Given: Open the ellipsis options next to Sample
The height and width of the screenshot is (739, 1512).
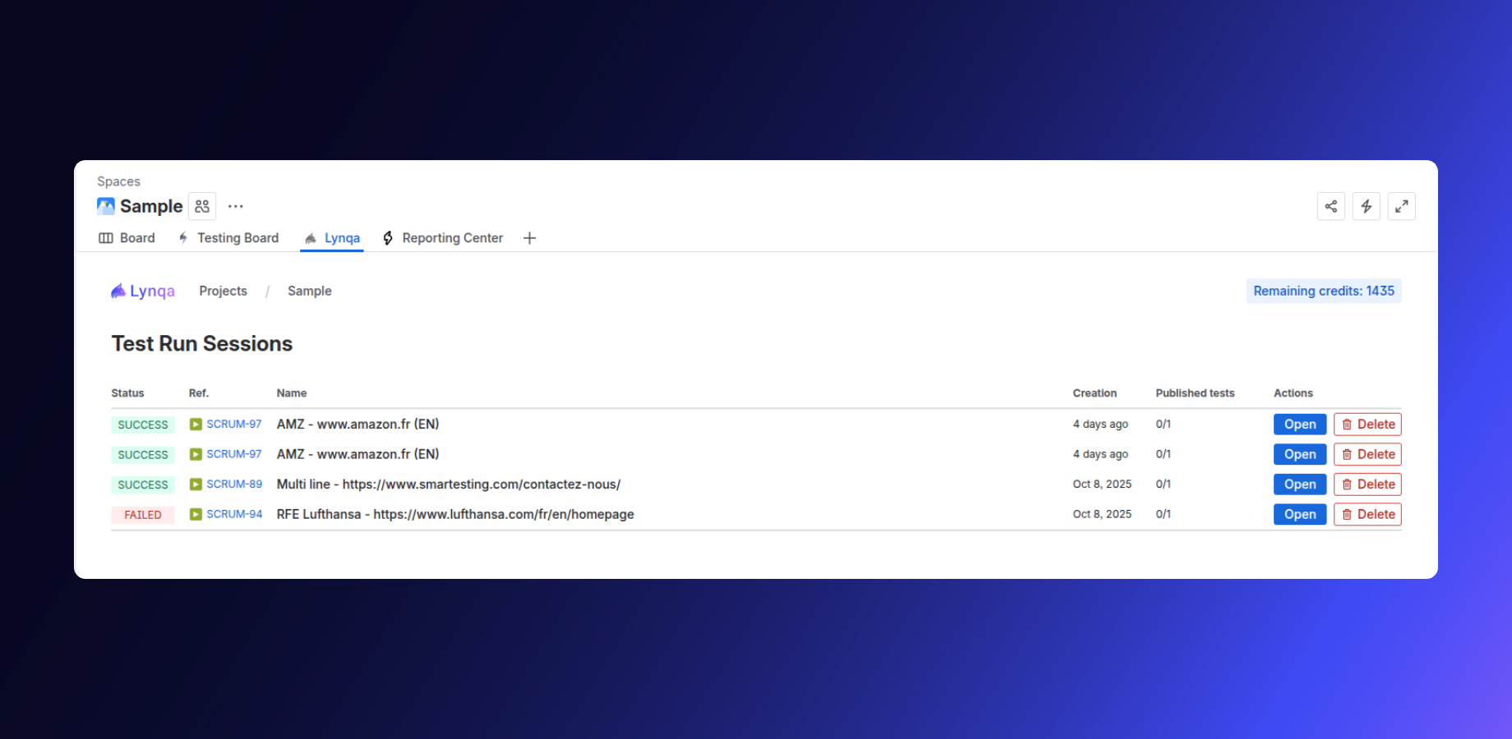Looking at the screenshot, I should tap(236, 206).
